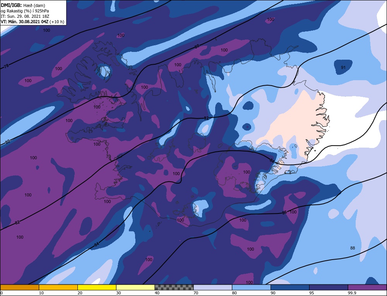Click the dark orange 0–10 legend swatch
Image resolution: width=387 pixels, height=296 pixels.
pyautogui.click(x=19, y=287)
